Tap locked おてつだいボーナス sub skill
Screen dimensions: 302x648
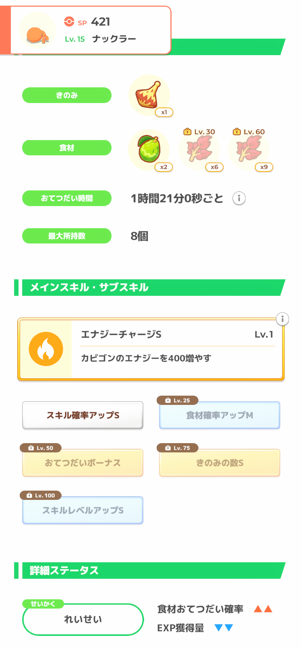pos(83,463)
